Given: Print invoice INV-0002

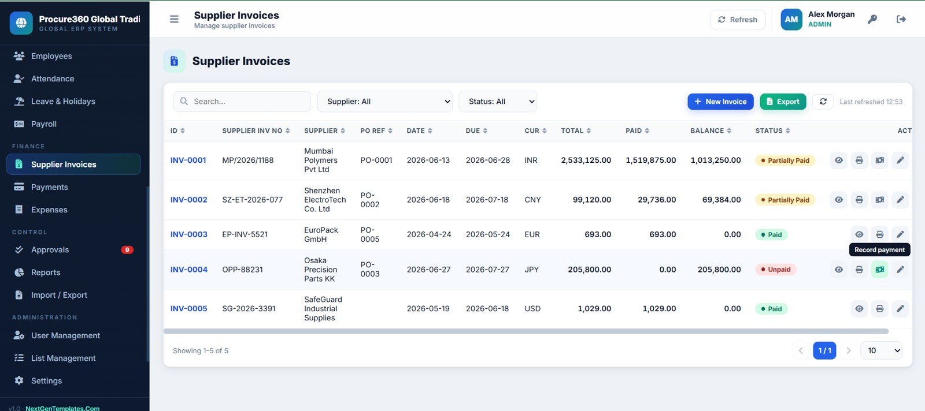Looking at the screenshot, I should [x=859, y=200].
